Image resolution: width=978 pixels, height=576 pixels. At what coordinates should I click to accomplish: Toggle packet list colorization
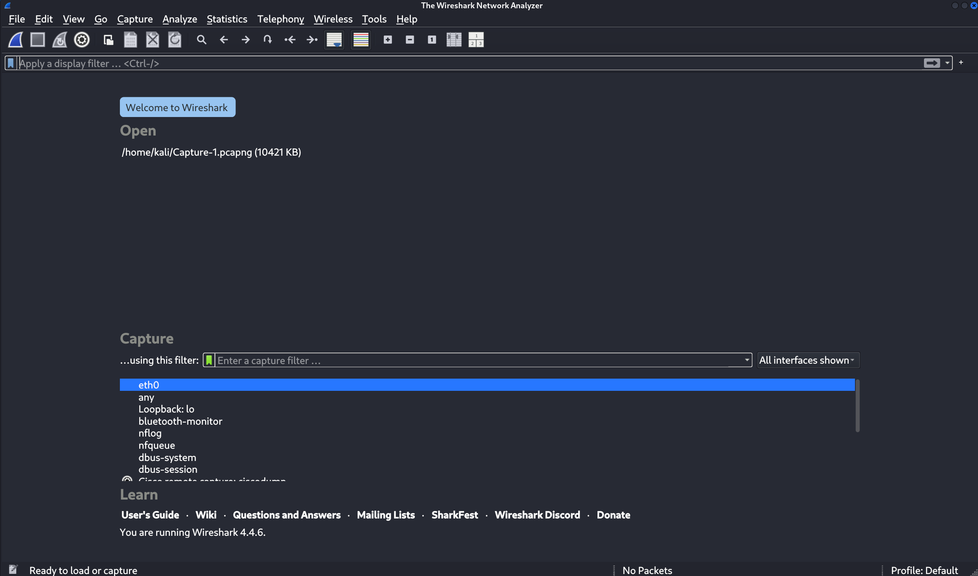coord(361,40)
